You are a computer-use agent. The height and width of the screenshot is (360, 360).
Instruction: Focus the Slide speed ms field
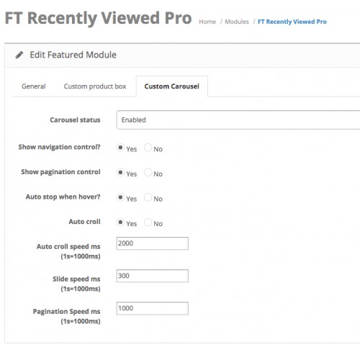tap(153, 276)
